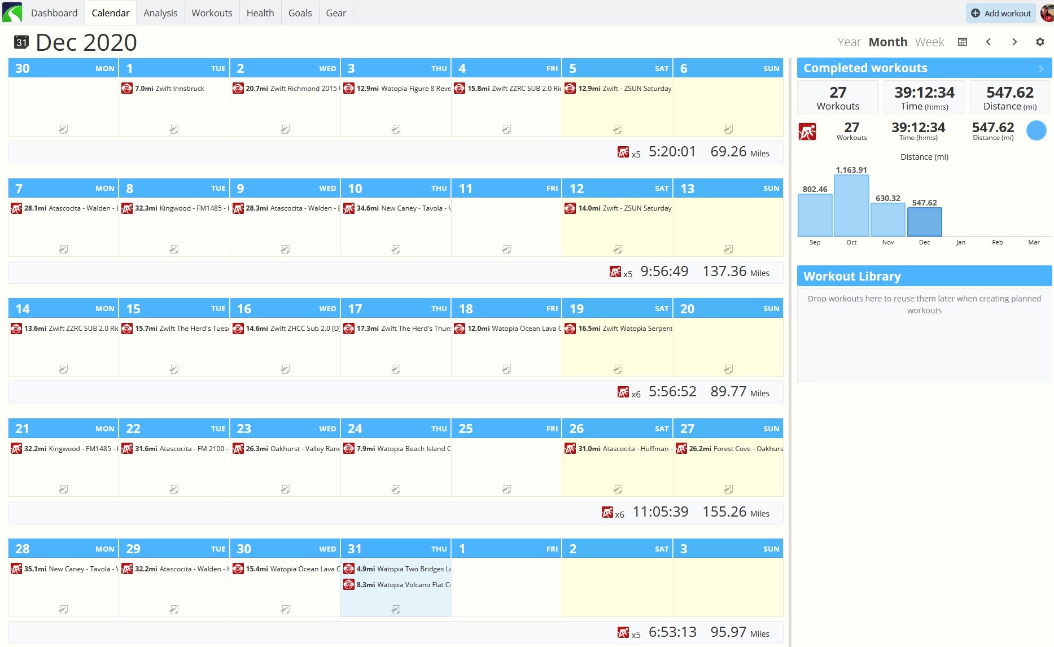Open the 15.4mi Watopia Ocean Lava workout on Dec 30
The width and height of the screenshot is (1054, 647).
coord(285,569)
